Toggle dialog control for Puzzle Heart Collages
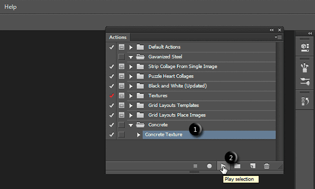 point(121,76)
